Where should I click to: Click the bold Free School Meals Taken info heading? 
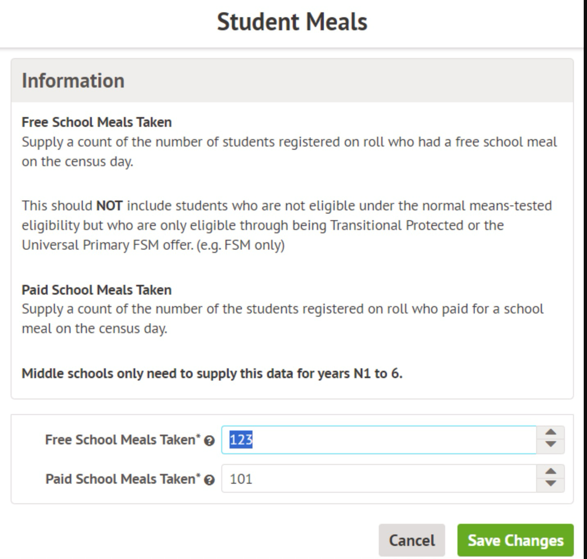pos(97,122)
